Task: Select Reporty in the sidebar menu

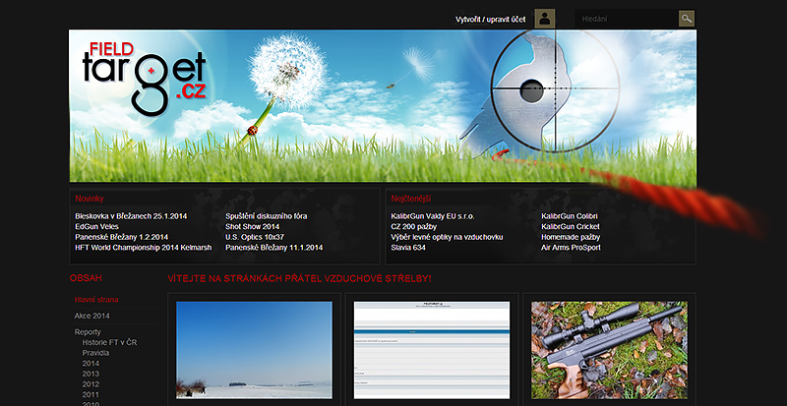Action: (88, 332)
